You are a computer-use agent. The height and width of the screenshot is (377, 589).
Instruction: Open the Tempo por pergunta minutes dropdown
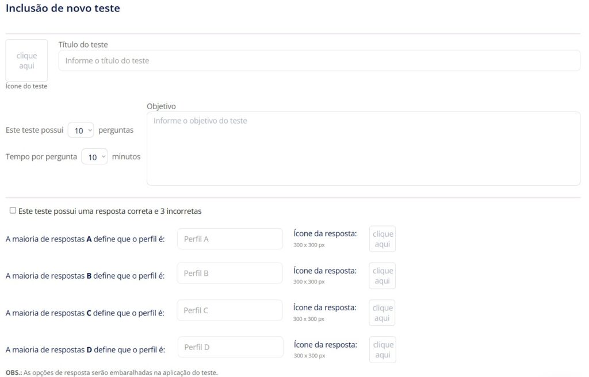click(x=94, y=157)
